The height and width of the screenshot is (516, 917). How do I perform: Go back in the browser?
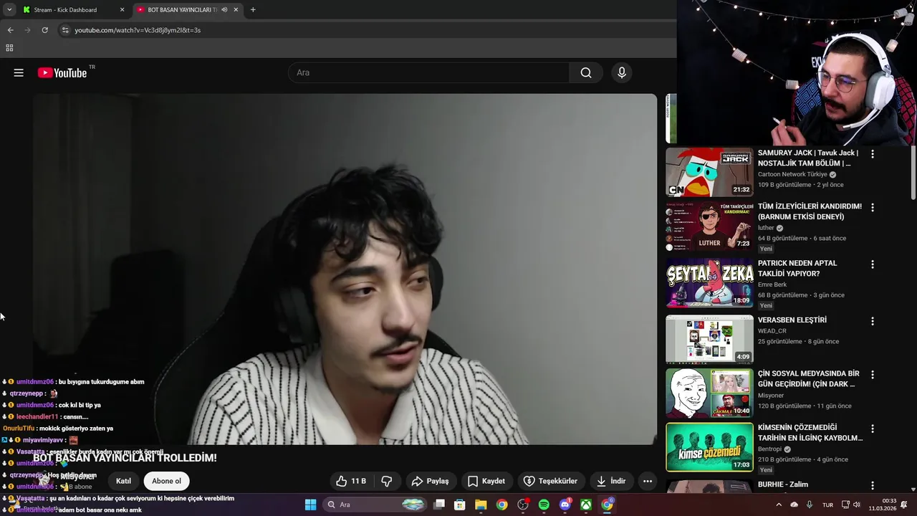tap(10, 30)
